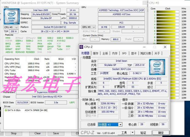Click the TDP 205.0 W field in CPU-Z
190x137 pixels.
point(140,65)
